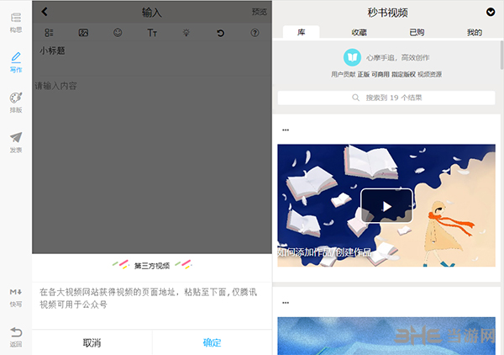Click the text size Tt icon
The width and height of the screenshot is (504, 355).
152,33
